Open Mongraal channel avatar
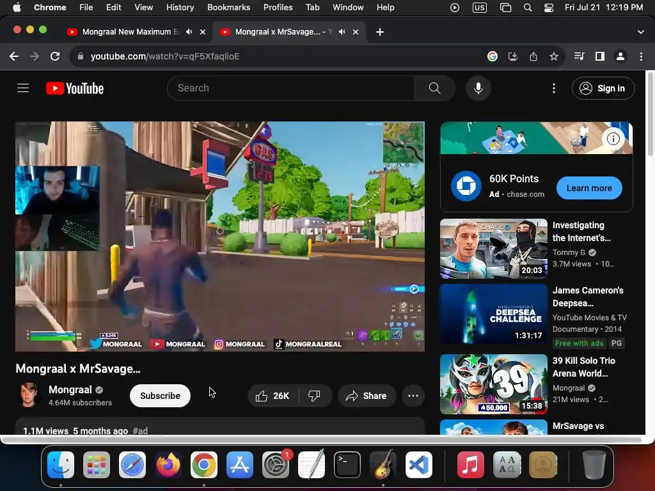 tap(28, 395)
